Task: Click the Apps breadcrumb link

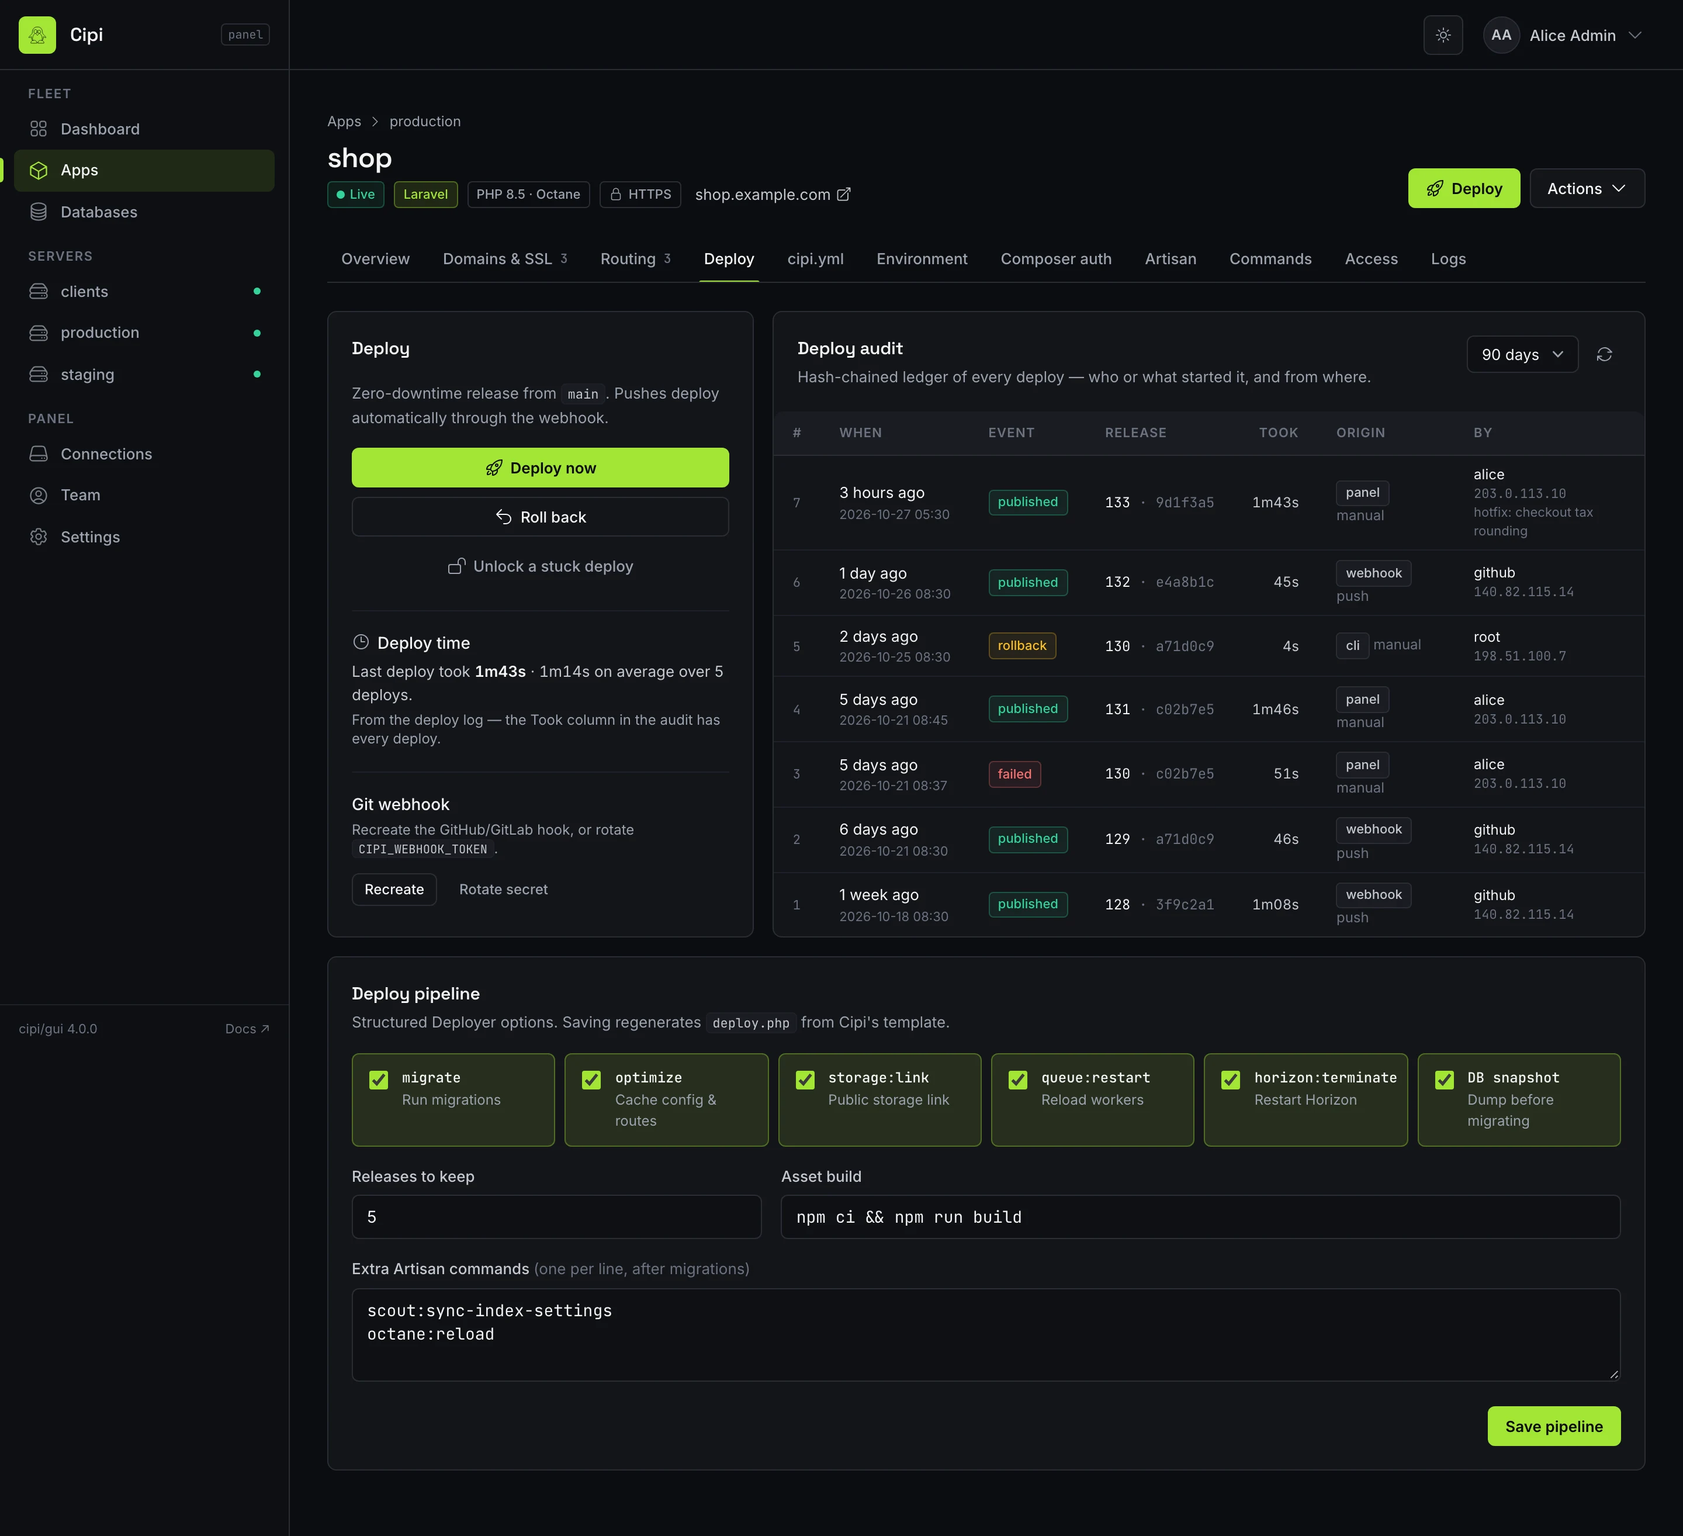Action: click(344, 121)
